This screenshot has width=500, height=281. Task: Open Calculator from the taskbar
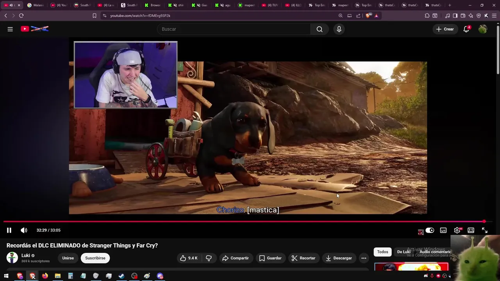(70, 276)
